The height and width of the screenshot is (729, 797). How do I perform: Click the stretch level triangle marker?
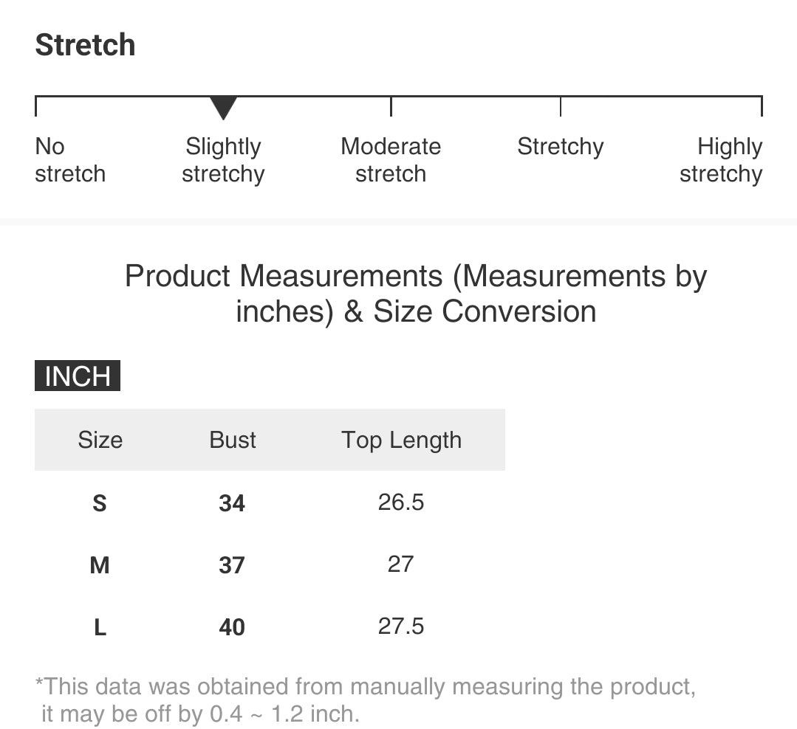click(x=223, y=108)
